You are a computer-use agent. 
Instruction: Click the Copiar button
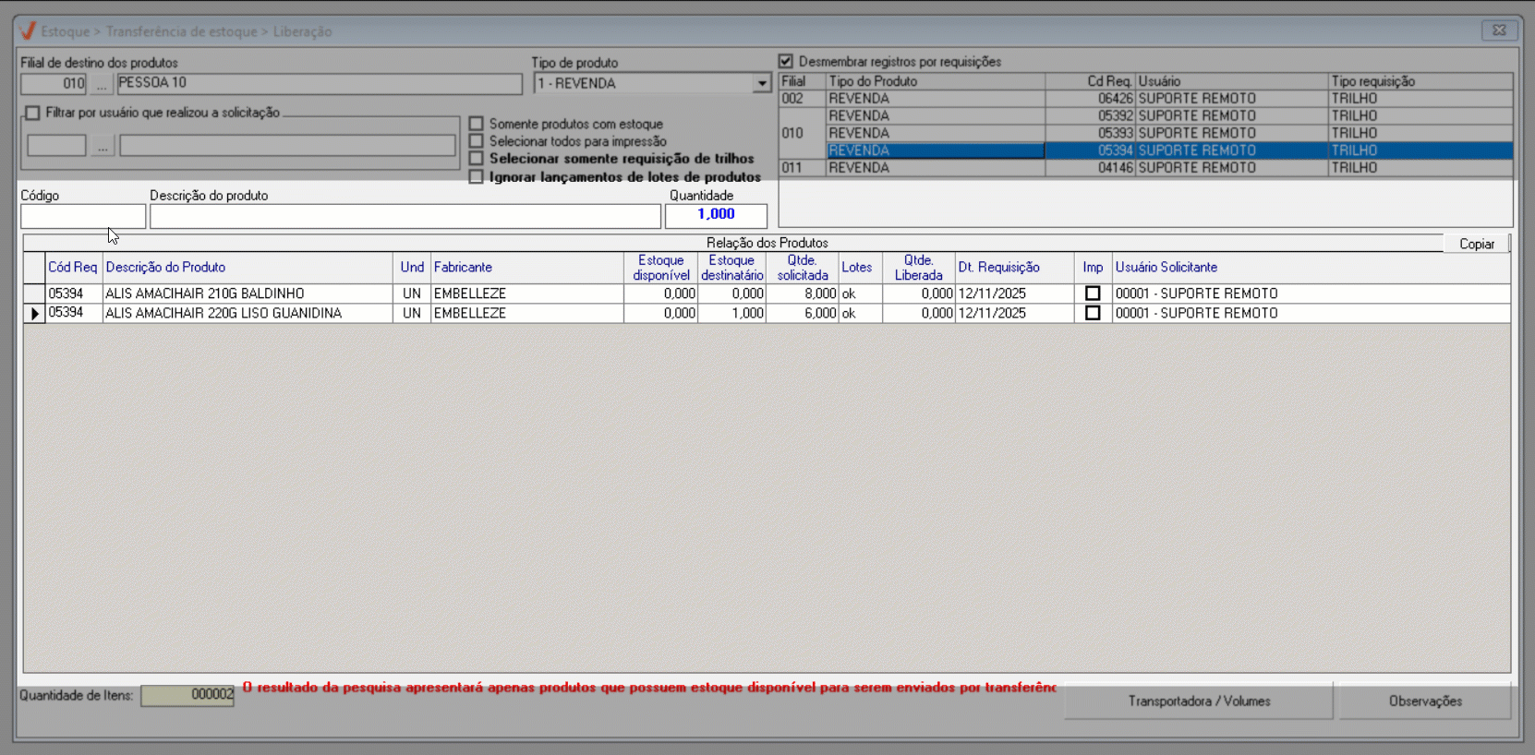(x=1476, y=244)
